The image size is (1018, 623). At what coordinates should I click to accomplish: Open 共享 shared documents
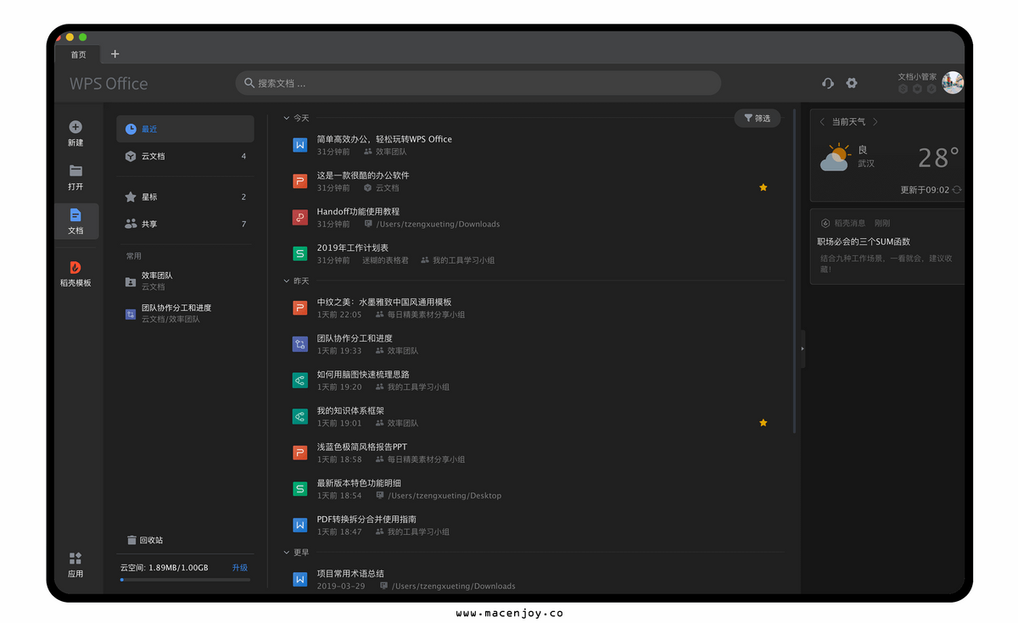coord(185,224)
